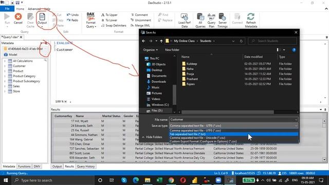Image resolution: width=329 pixels, height=185 pixels.
Task: Click the Uncomment button
Action: click(141, 20)
